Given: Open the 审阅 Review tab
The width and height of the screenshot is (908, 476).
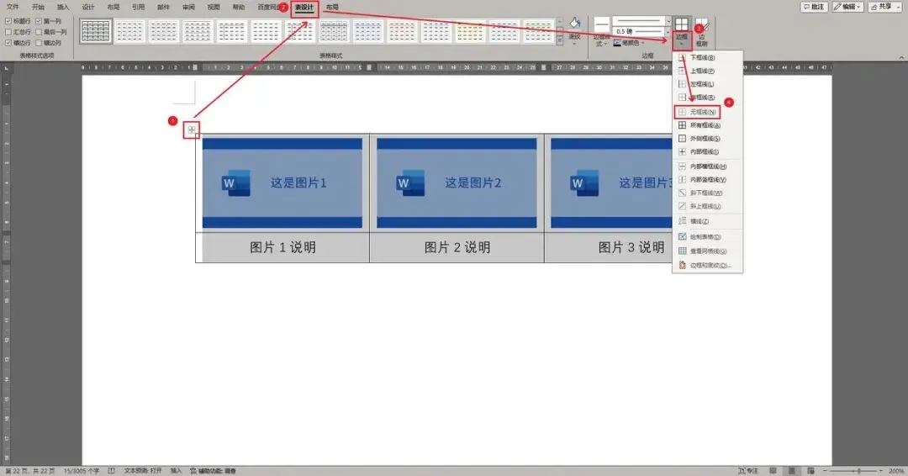Looking at the screenshot, I should tap(188, 7).
